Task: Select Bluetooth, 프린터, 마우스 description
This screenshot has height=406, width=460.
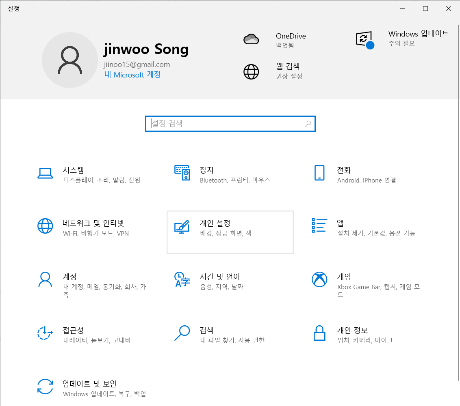Action: (235, 180)
